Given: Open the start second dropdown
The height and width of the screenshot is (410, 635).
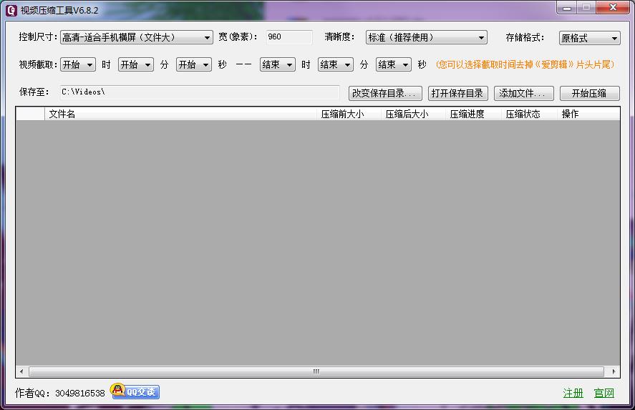Looking at the screenshot, I should pos(194,64).
